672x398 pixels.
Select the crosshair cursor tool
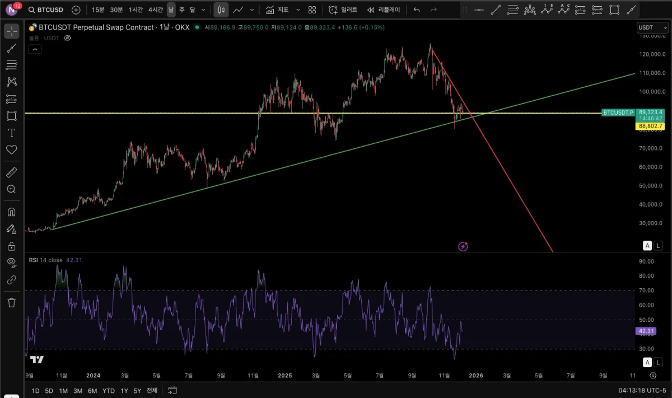(x=11, y=31)
